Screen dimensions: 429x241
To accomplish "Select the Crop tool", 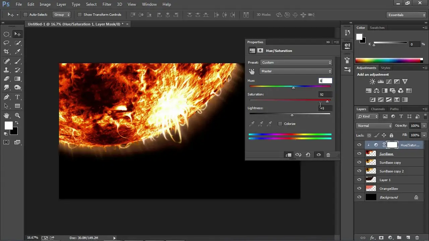I will [6, 52].
